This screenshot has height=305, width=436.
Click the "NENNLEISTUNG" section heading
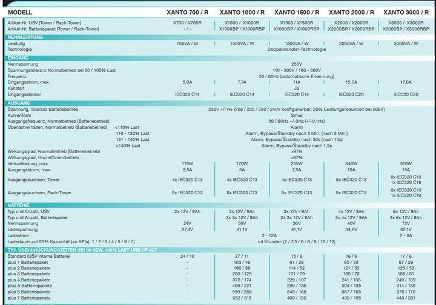tap(25, 38)
